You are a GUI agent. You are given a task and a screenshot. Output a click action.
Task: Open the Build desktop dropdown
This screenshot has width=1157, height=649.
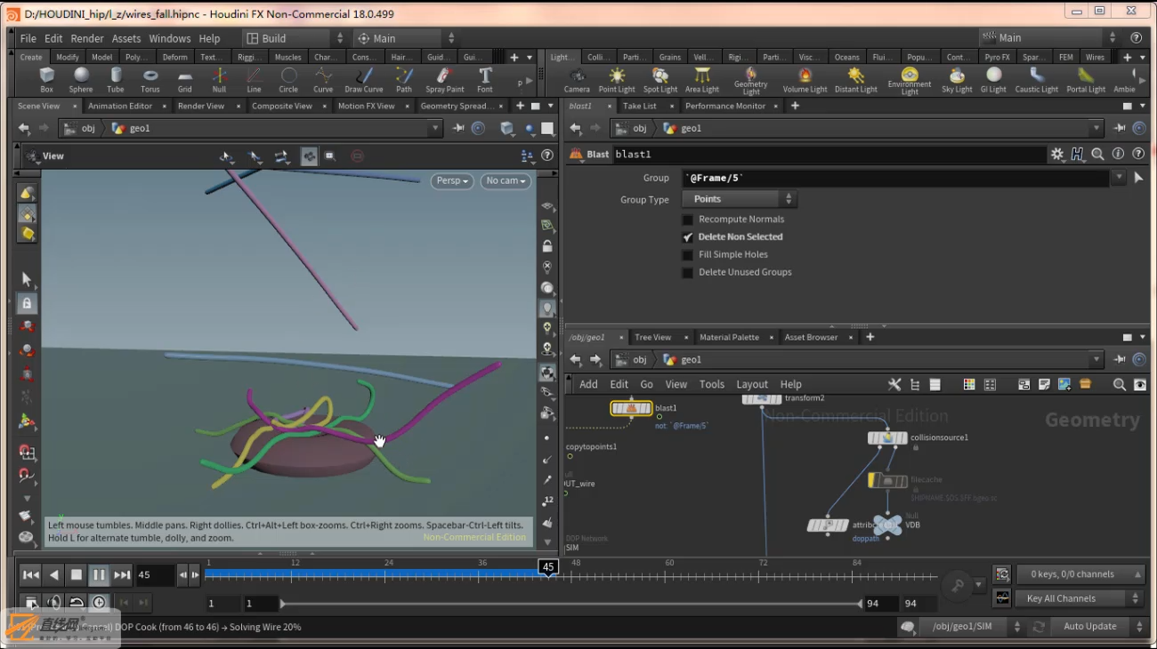[295, 38]
